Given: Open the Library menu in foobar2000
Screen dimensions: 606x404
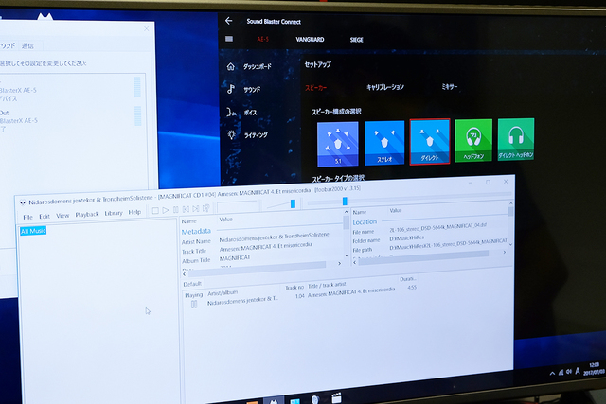Looking at the screenshot, I should 115,213.
